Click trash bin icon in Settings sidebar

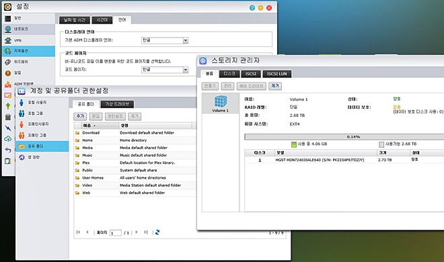pyautogui.click(x=8, y=117)
